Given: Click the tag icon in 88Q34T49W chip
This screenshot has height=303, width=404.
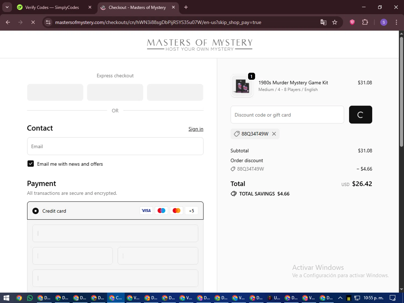Looking at the screenshot, I should point(236,134).
